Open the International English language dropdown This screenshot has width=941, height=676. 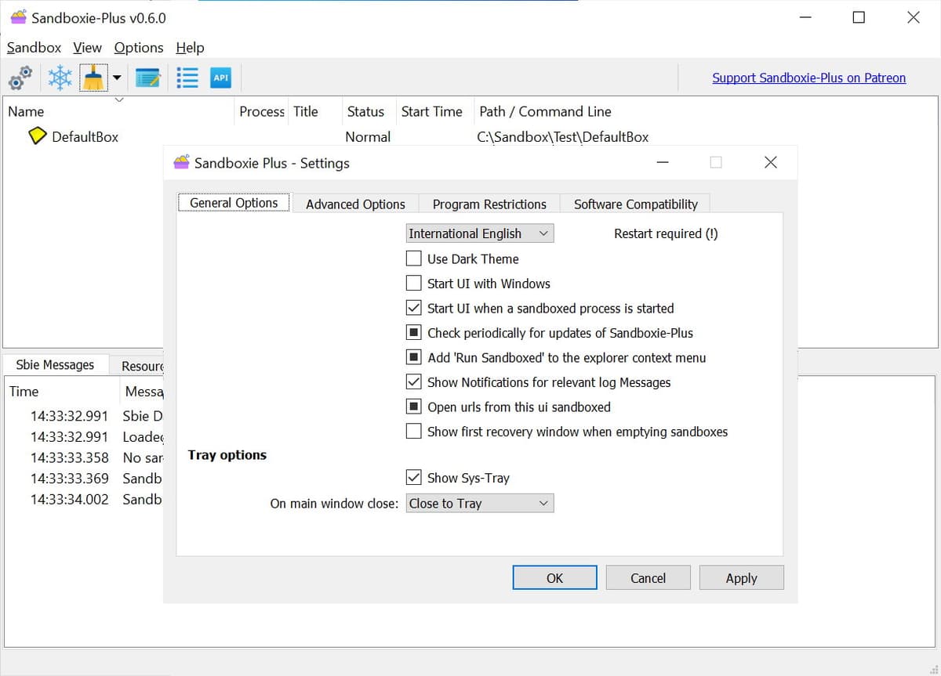(x=479, y=233)
